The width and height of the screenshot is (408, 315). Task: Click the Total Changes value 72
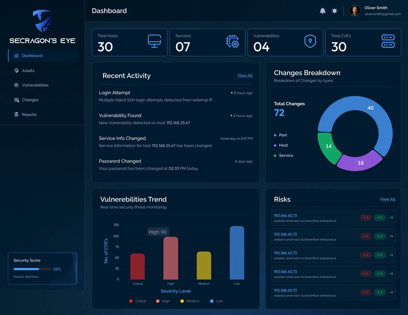point(279,113)
